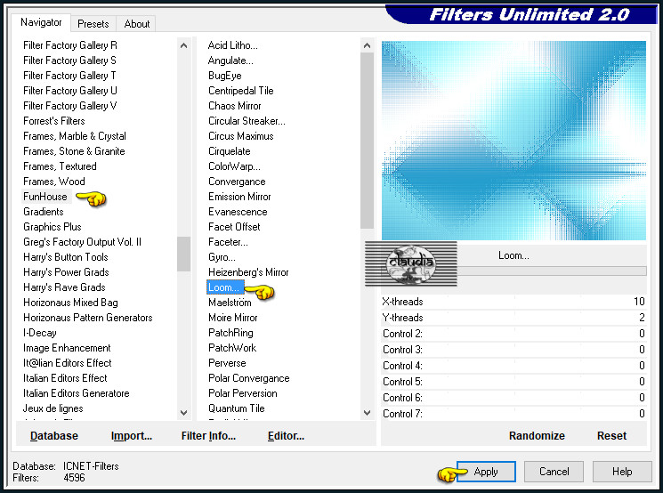The image size is (663, 493).
Task: Click the Loom preview image
Action: (x=513, y=141)
